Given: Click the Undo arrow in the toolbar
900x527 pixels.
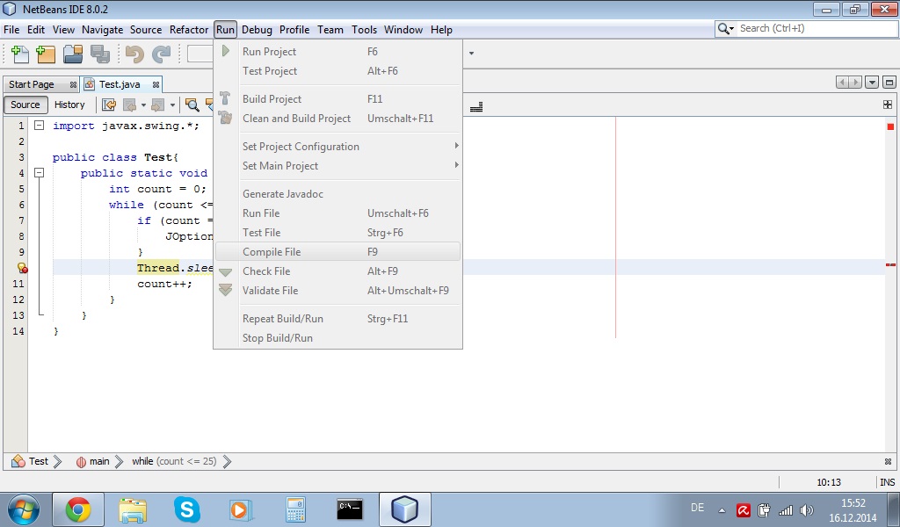Looking at the screenshot, I should pos(134,54).
